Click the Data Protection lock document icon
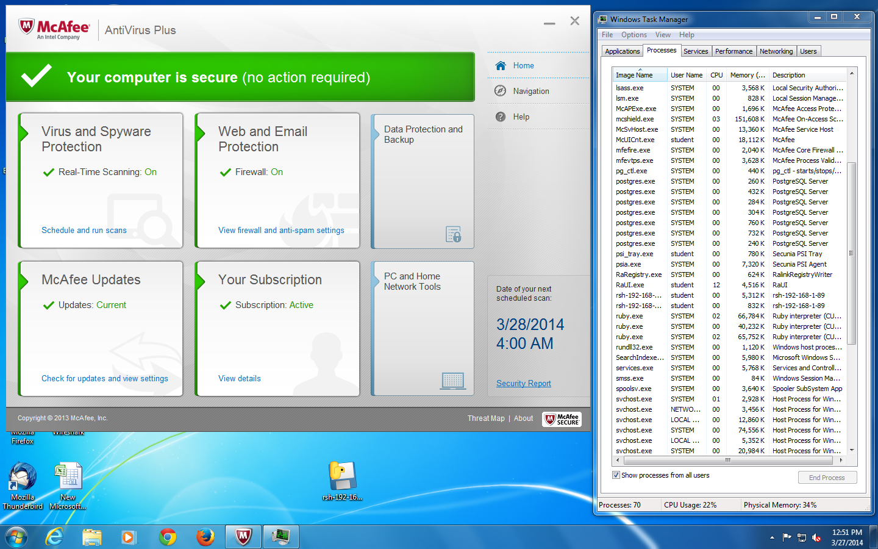The image size is (878, 549). click(454, 234)
